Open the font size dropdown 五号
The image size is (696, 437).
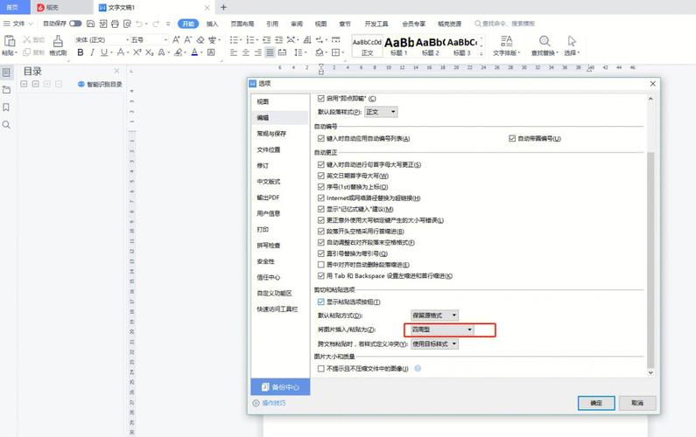[149, 40]
